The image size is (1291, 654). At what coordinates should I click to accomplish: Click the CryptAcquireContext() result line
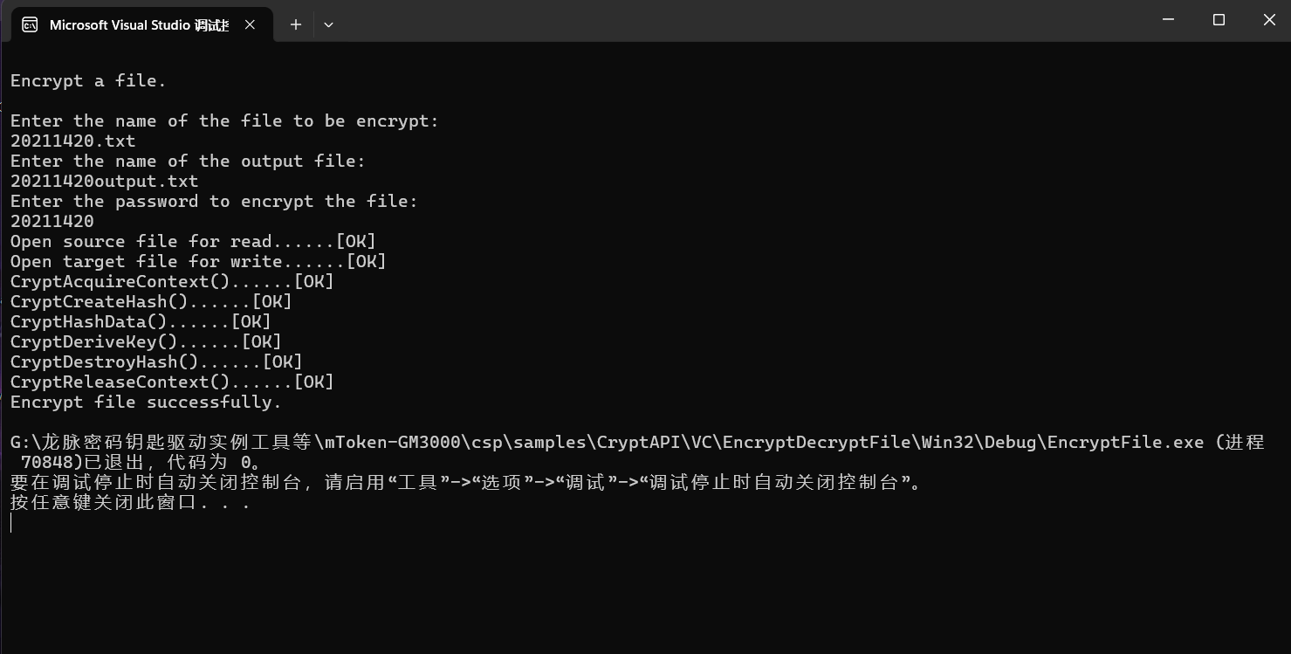click(x=172, y=281)
